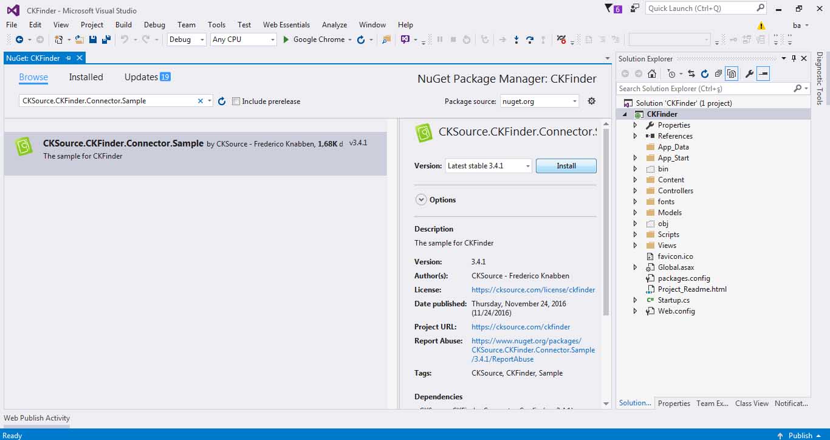
Task: Click the Install button
Action: point(566,166)
